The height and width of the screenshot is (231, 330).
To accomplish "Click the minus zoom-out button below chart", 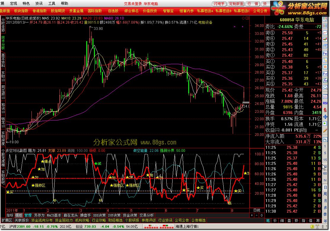I will point(256,215).
